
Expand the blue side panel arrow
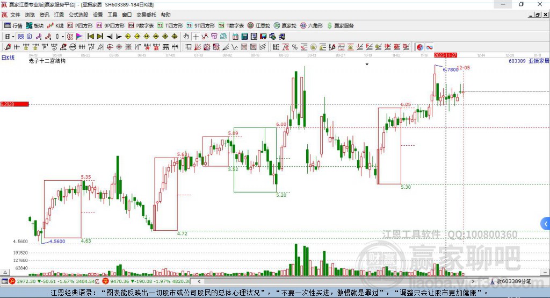tap(546, 224)
